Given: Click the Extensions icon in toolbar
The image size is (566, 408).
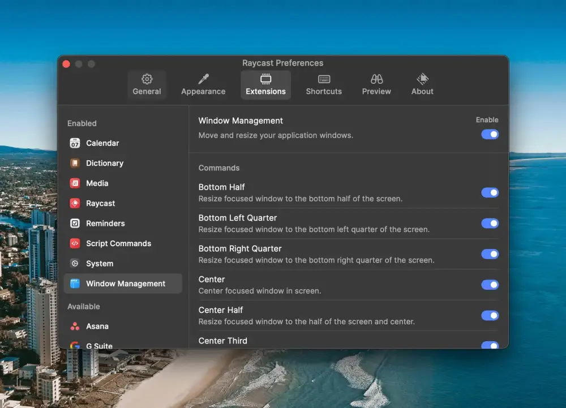Looking at the screenshot, I should point(265,79).
